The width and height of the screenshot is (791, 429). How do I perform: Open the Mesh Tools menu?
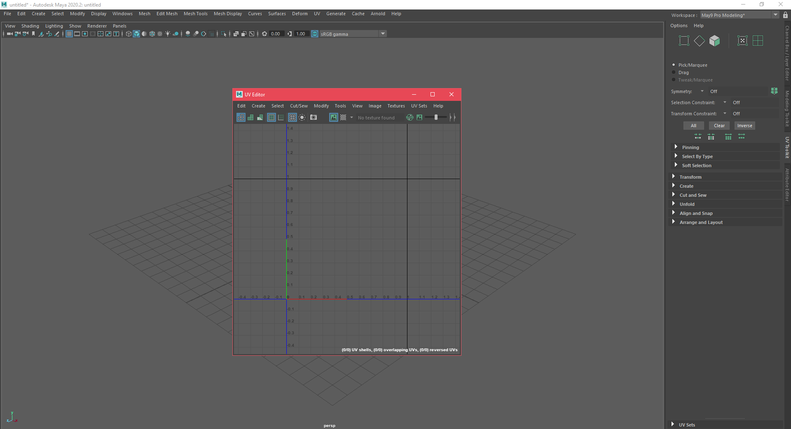pyautogui.click(x=195, y=14)
